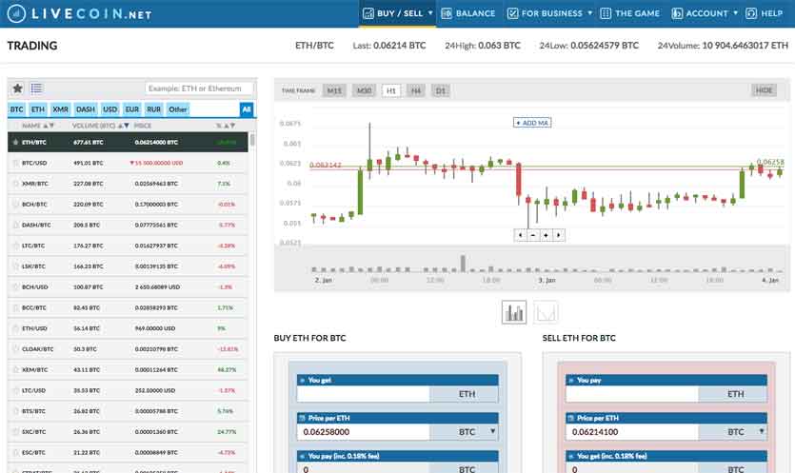Hide the chart with HIDE button

click(x=764, y=90)
